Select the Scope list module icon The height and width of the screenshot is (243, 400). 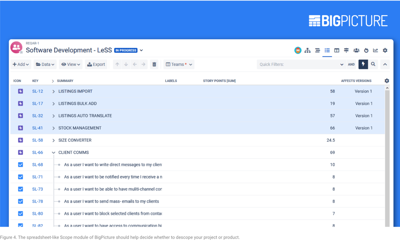tap(327, 50)
